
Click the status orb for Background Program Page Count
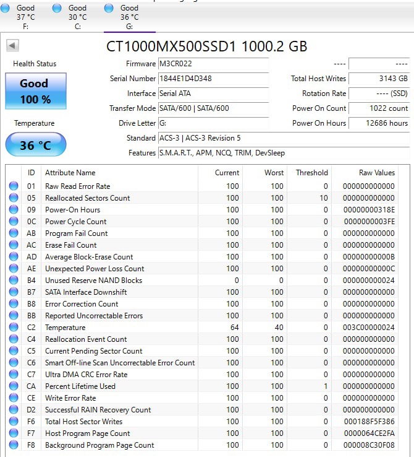pos(14,445)
